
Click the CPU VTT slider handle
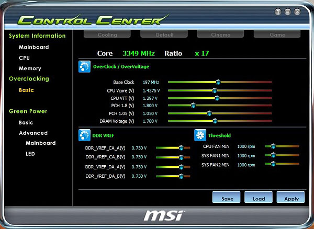217,98
